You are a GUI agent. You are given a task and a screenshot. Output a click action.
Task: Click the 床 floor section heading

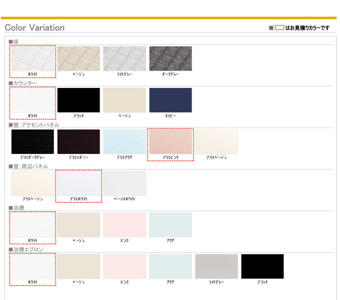pos(14,42)
